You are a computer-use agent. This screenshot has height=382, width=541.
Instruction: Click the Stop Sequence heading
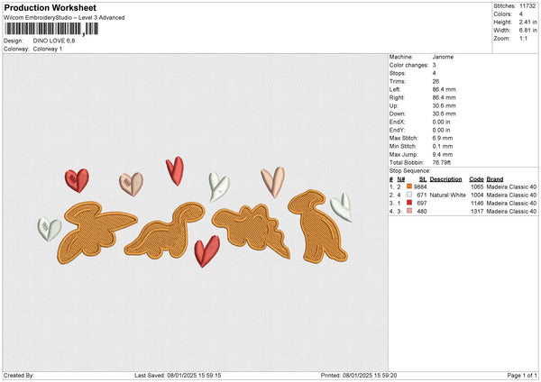(x=410, y=171)
